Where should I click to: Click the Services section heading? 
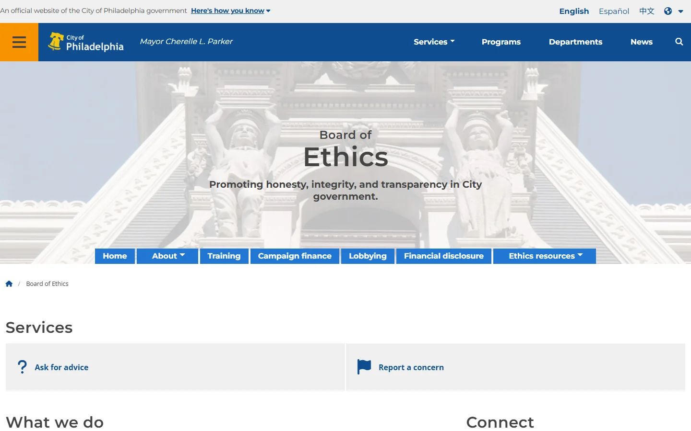[x=39, y=328]
